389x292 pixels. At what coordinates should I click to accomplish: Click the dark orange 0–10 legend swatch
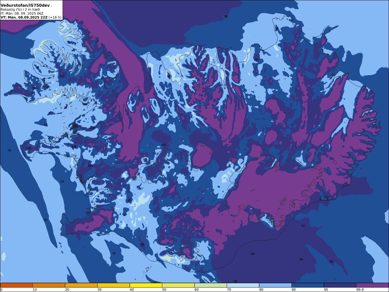coord(16,285)
